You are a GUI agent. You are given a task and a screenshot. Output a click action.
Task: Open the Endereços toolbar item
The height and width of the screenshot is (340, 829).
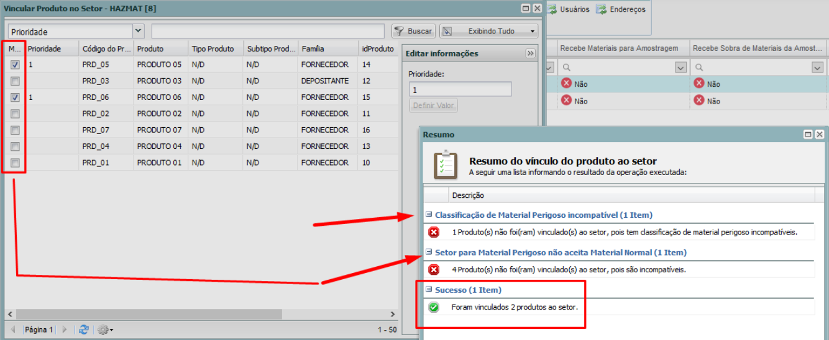pos(621,9)
